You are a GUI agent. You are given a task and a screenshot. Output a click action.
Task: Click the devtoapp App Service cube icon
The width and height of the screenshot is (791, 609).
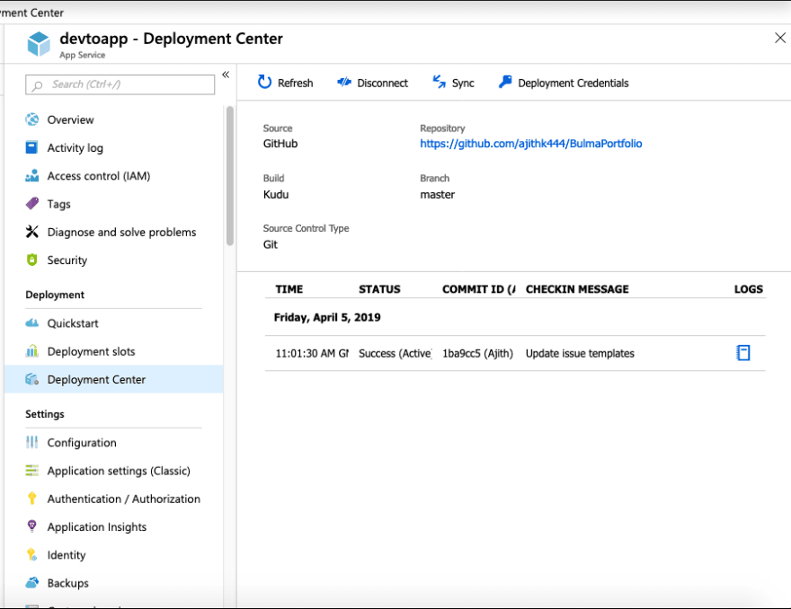point(39,44)
